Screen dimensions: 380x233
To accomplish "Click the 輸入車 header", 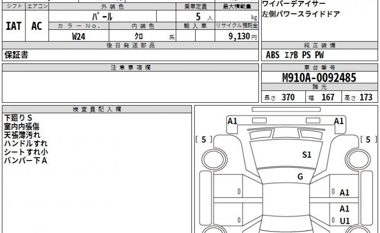I will [x=195, y=26].
